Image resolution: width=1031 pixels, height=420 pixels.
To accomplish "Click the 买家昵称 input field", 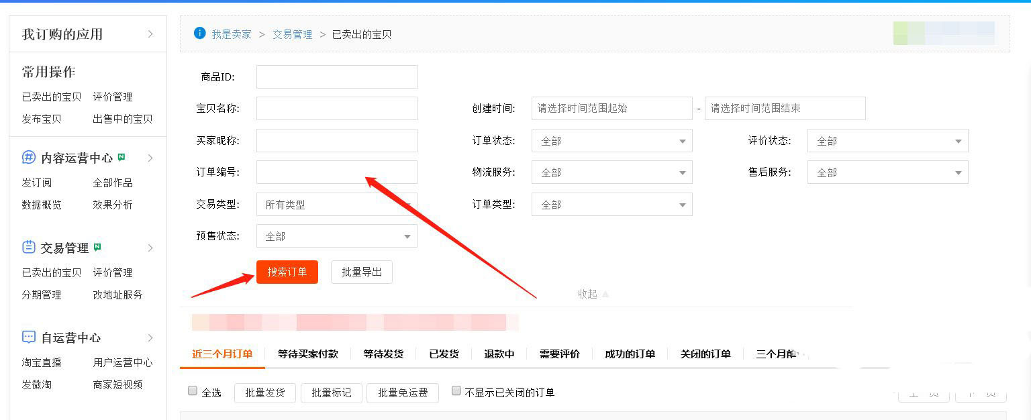I will point(337,140).
